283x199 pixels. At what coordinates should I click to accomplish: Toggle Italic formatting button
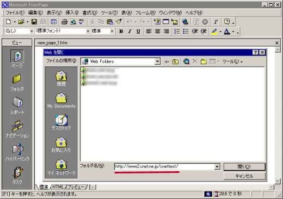coord(130,32)
